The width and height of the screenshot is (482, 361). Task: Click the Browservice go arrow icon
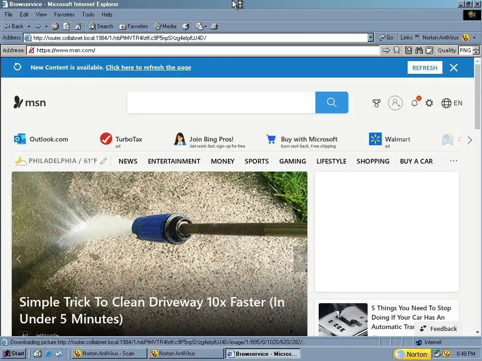pos(386,50)
